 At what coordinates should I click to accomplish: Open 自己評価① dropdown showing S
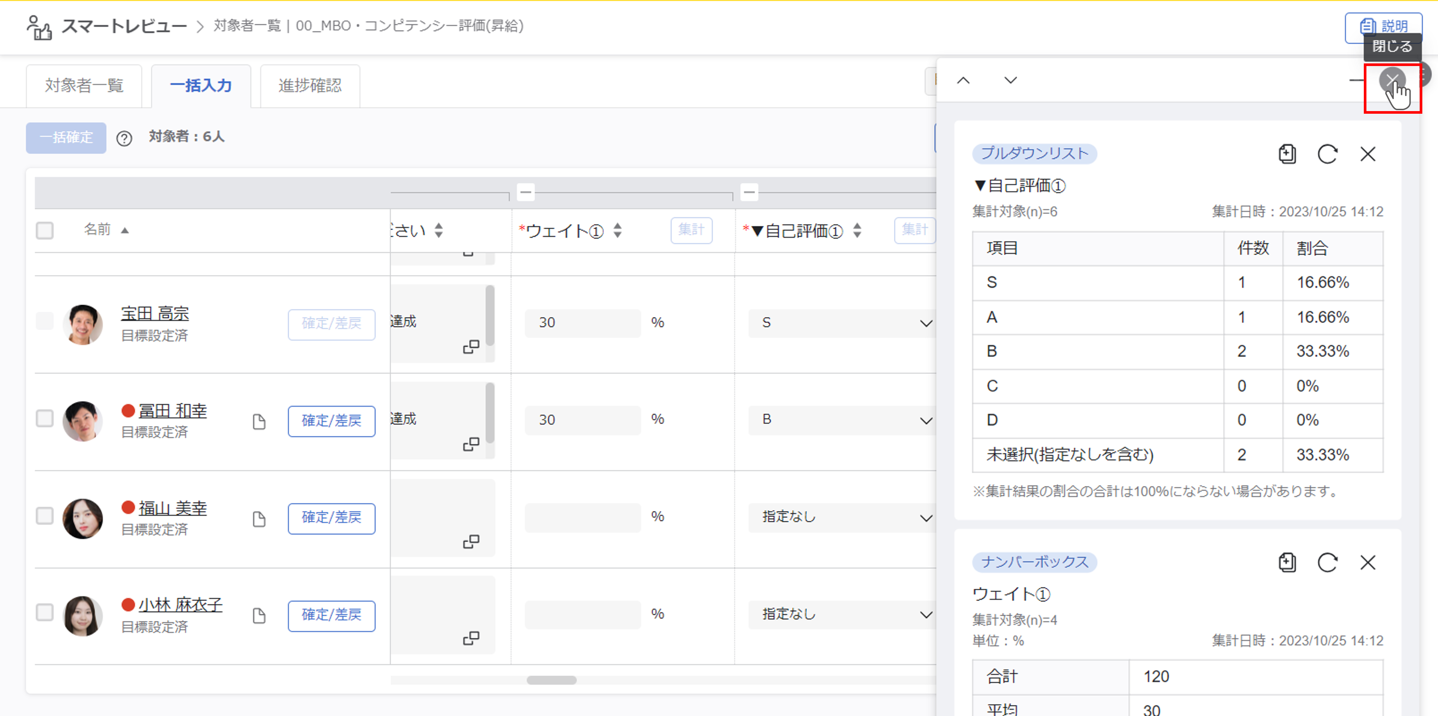pyautogui.click(x=842, y=323)
